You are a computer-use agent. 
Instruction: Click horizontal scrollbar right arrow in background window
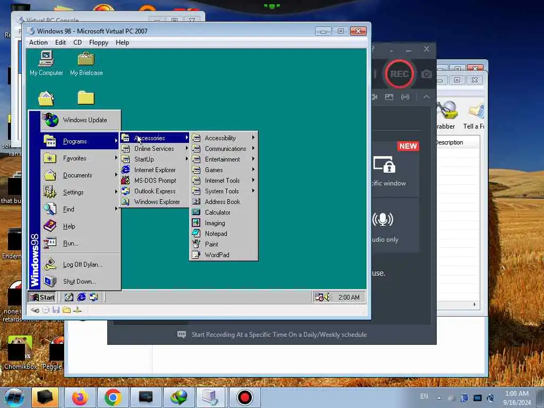(x=474, y=304)
